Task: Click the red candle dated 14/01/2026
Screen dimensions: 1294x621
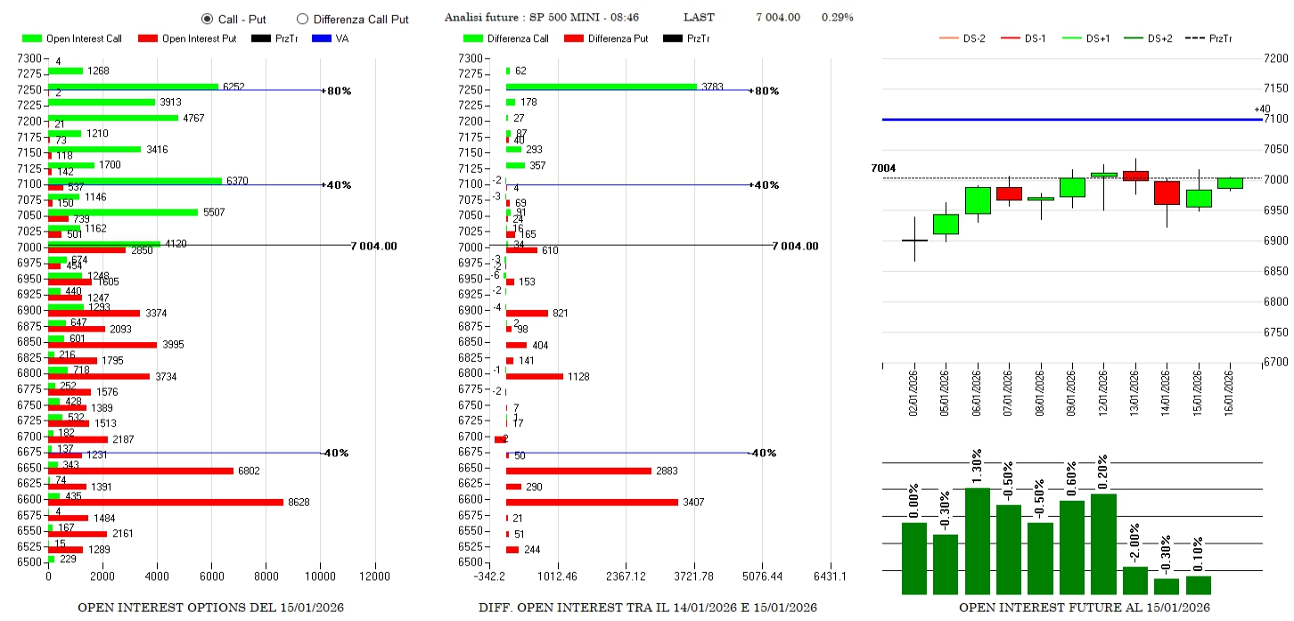Action: [1167, 192]
